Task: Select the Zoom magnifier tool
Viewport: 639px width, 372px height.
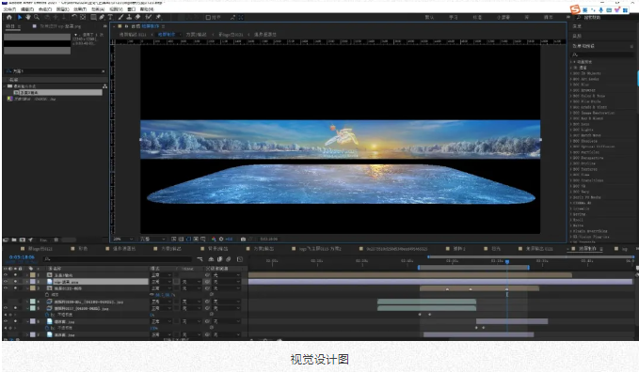Action: pyautogui.click(x=37, y=17)
